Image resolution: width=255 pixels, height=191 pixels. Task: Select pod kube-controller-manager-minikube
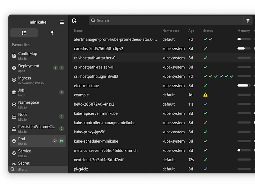coord(164,123)
